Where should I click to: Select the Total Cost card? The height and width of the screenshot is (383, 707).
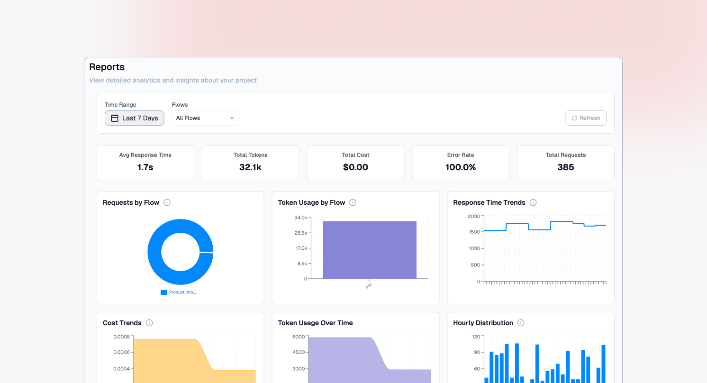tap(355, 163)
